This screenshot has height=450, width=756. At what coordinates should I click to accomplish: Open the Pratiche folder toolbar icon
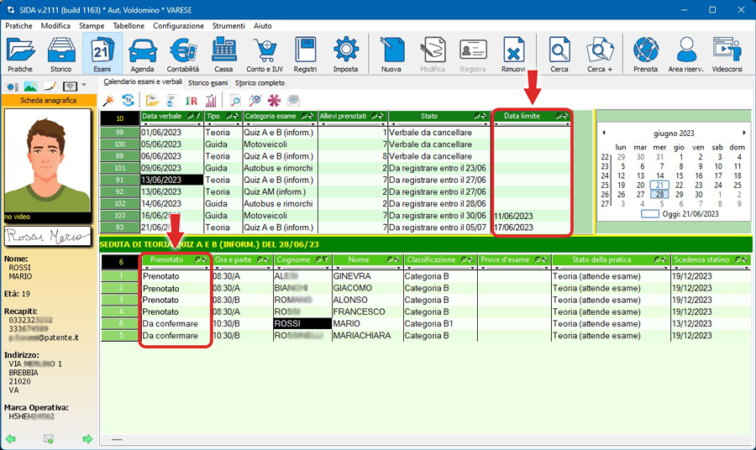coord(20,54)
